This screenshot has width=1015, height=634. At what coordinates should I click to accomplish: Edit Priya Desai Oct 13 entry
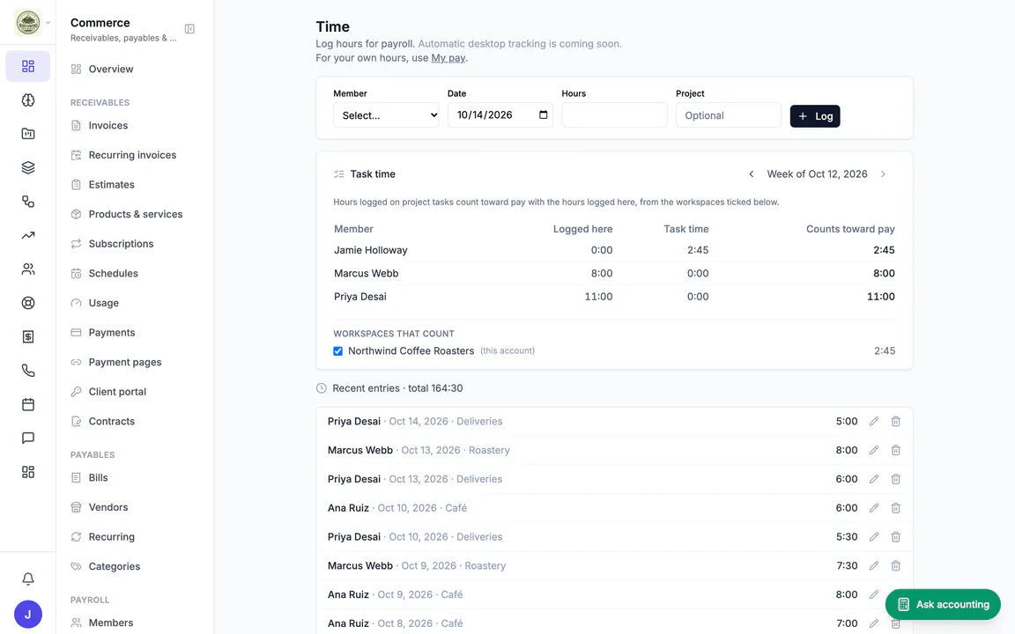point(874,479)
